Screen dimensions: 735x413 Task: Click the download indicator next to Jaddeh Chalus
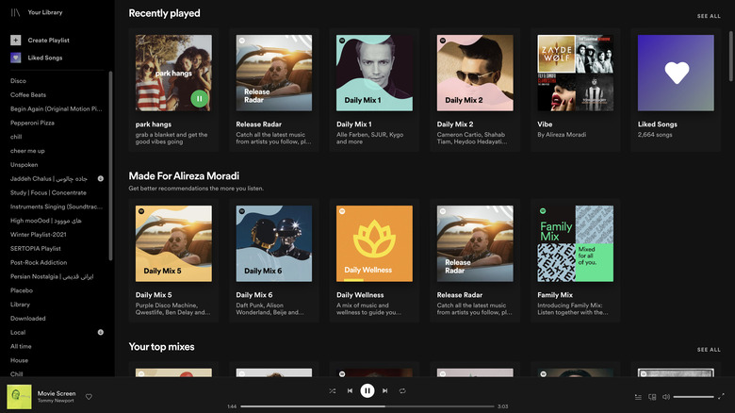[x=100, y=179]
